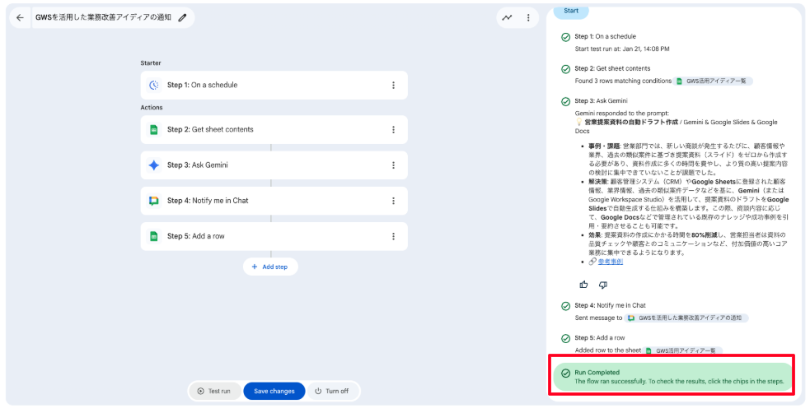Viewport: 810px width, 413px height.
Task: Open Step 3 Ask Gemini options menu
Action: 393,165
